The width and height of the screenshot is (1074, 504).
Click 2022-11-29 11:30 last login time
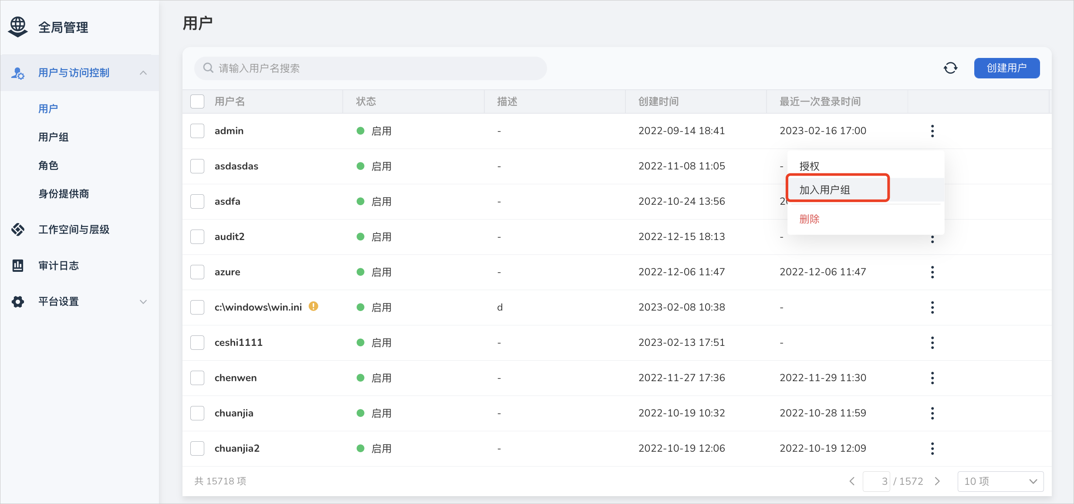click(823, 378)
